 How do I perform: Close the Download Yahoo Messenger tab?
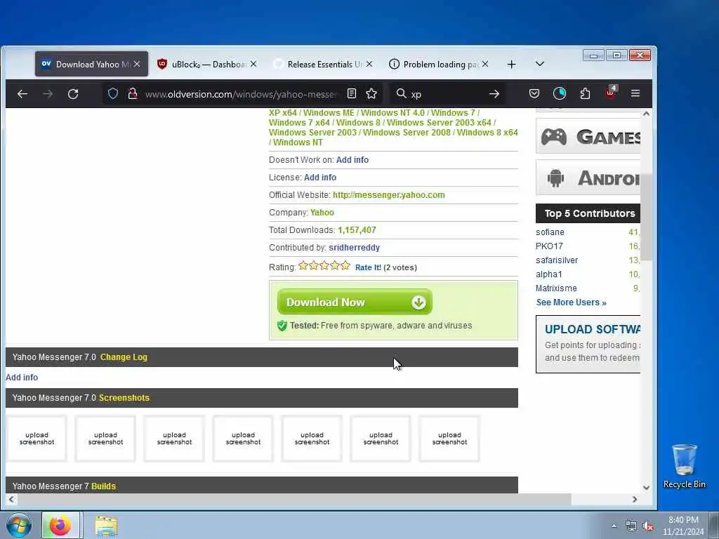click(137, 64)
